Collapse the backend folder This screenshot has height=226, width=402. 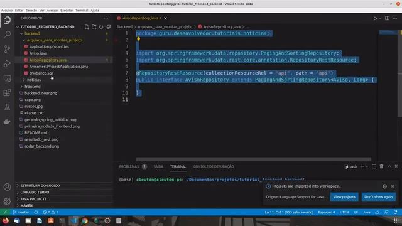21,33
